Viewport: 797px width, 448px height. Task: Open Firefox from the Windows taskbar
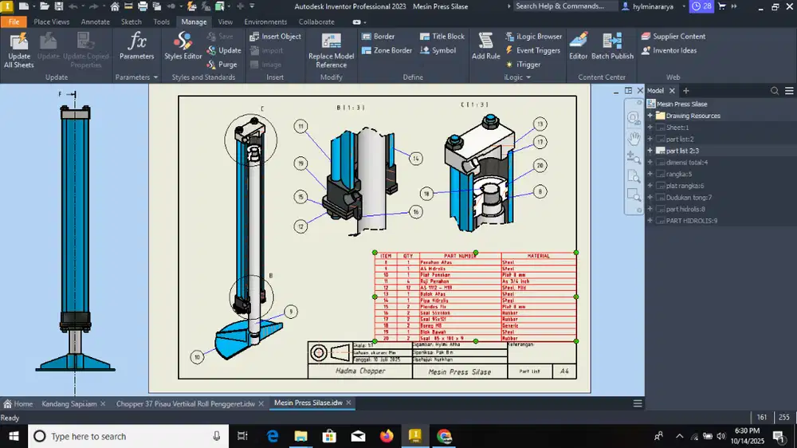click(x=387, y=436)
